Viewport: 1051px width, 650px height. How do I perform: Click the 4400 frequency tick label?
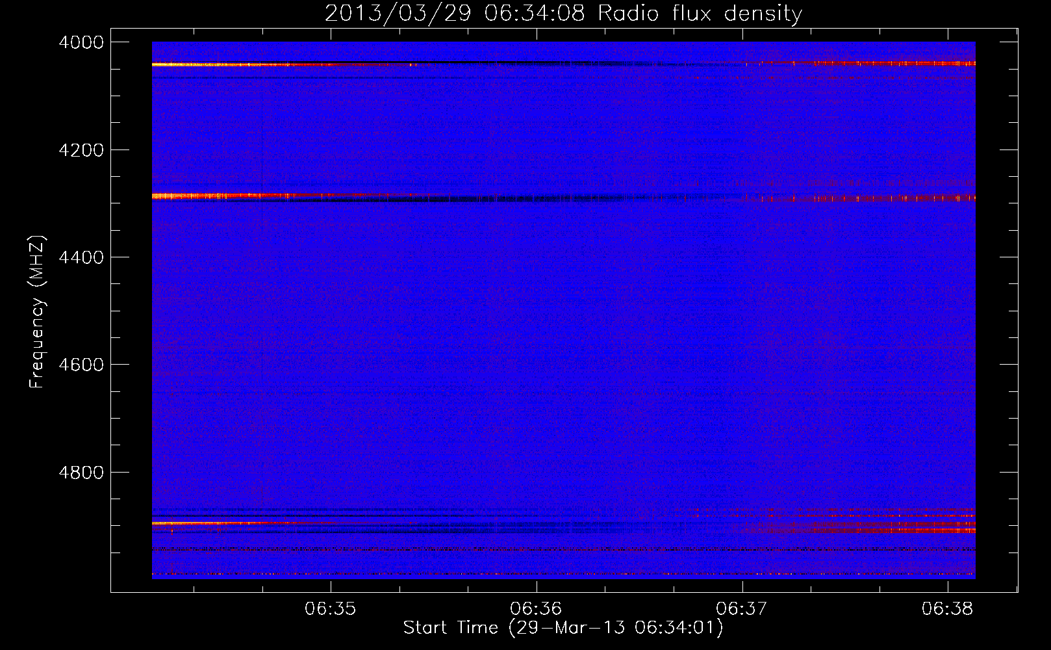(81, 257)
